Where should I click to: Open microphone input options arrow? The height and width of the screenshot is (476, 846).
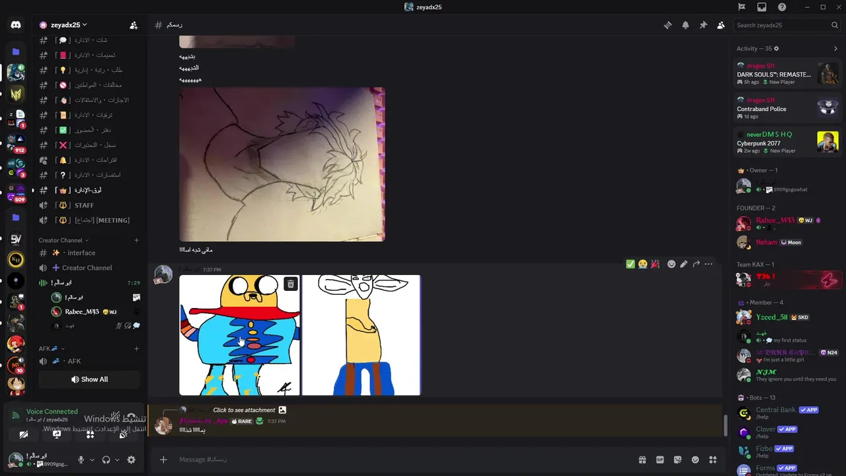[92, 459]
